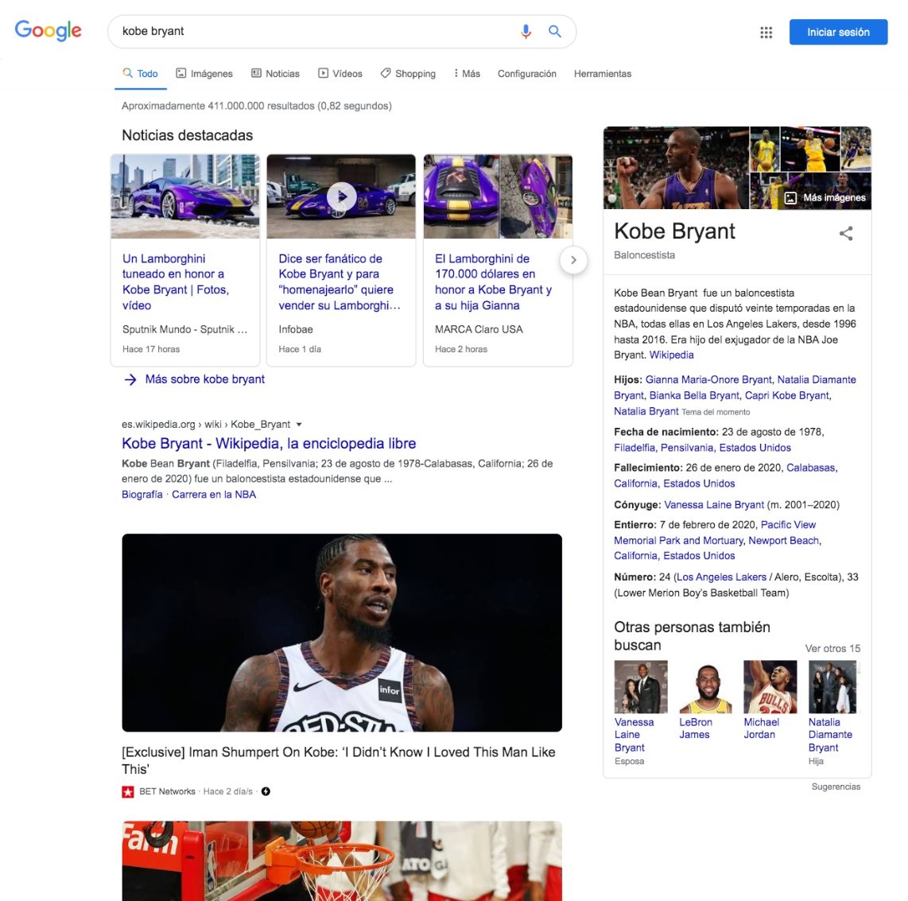Play the Lamborghini video thumbnail
Screen dimensions: 908x901
(341, 196)
